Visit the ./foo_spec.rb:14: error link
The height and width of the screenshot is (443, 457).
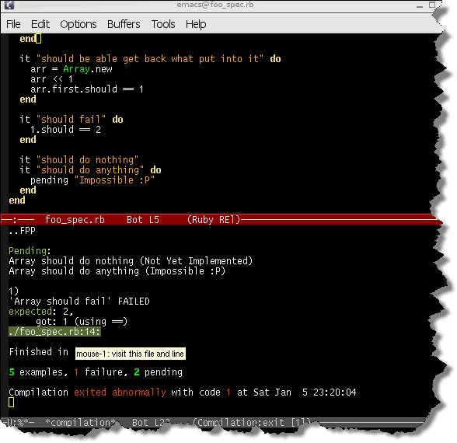(x=54, y=332)
